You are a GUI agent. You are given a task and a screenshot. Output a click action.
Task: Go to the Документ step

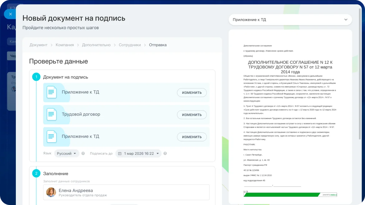(38, 45)
